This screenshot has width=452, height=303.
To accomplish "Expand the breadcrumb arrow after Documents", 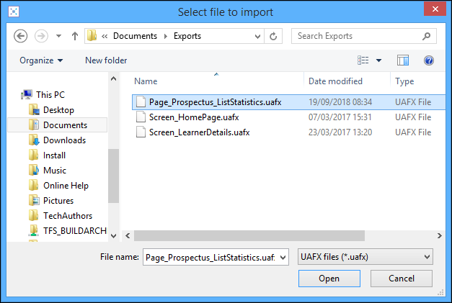I will 166,36.
